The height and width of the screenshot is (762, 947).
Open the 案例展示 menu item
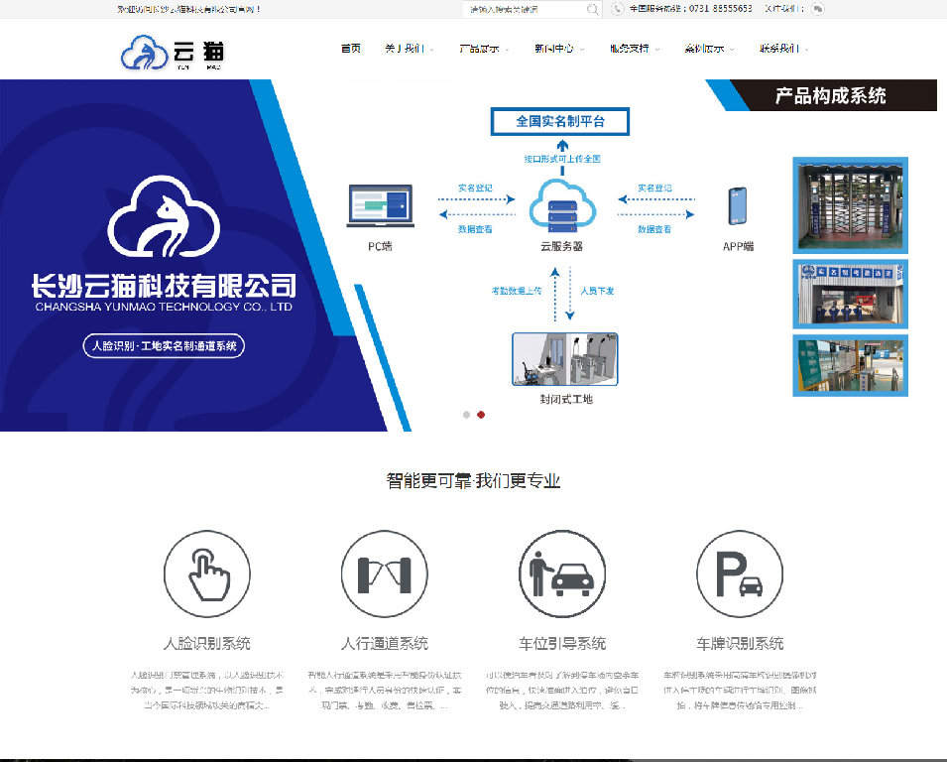(x=704, y=49)
